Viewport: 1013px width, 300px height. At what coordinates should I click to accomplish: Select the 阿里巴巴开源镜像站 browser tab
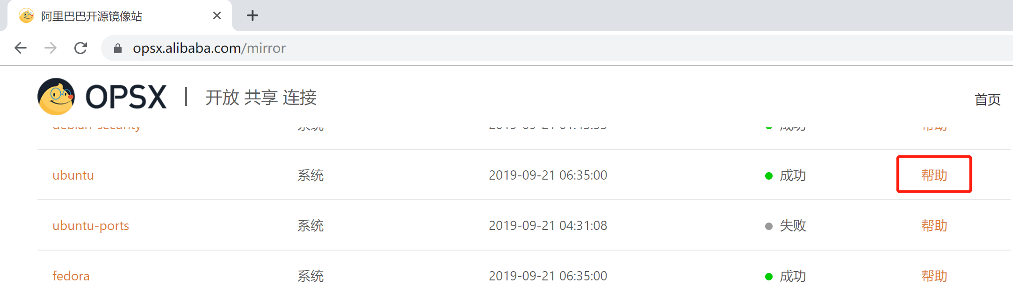click(117, 16)
